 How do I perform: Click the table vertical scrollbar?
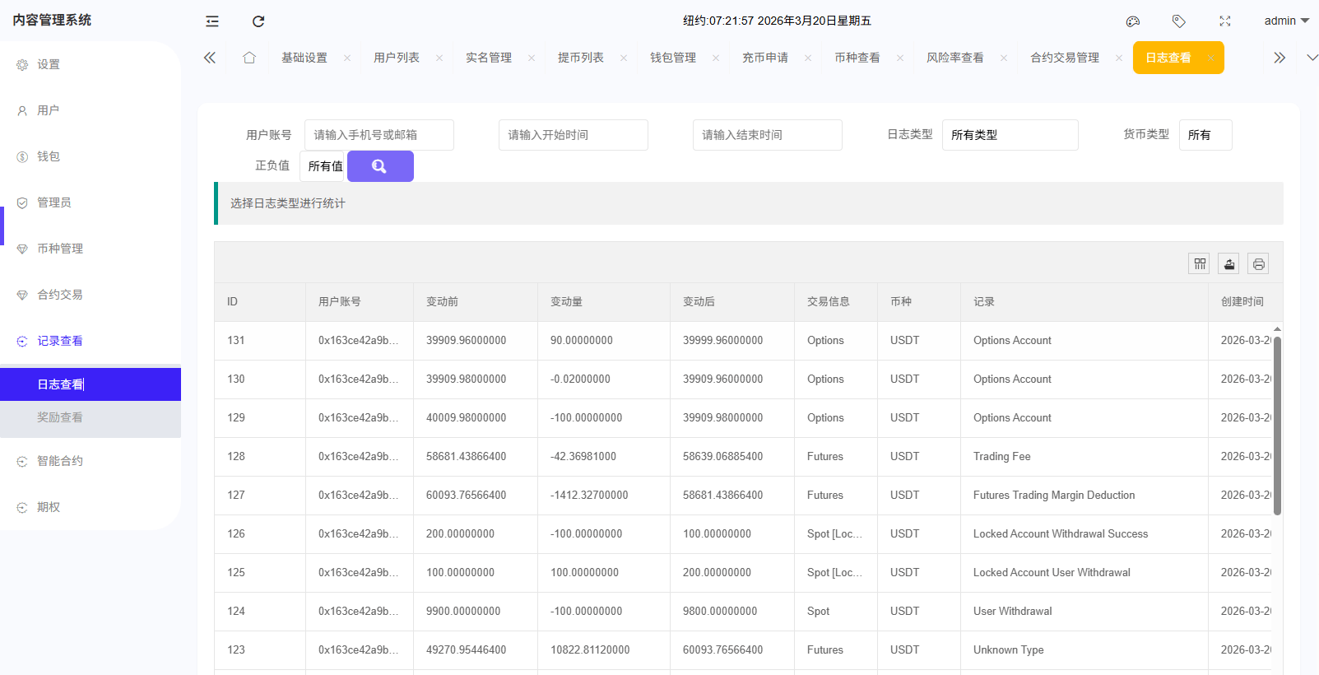(x=1277, y=424)
